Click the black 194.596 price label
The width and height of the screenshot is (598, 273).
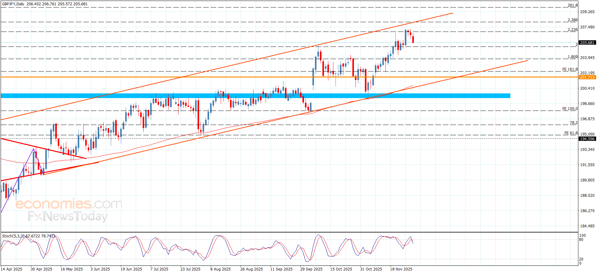pos(587,139)
